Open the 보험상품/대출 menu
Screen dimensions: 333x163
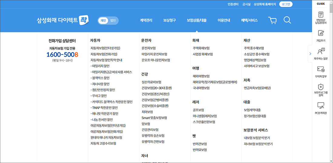click(197, 20)
